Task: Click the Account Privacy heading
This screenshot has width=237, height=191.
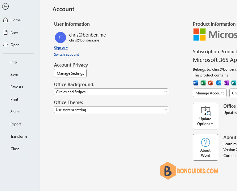Action: [x=71, y=65]
